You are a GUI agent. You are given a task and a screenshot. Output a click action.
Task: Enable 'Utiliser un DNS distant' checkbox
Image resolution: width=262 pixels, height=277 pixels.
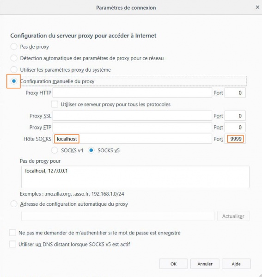[12, 244]
